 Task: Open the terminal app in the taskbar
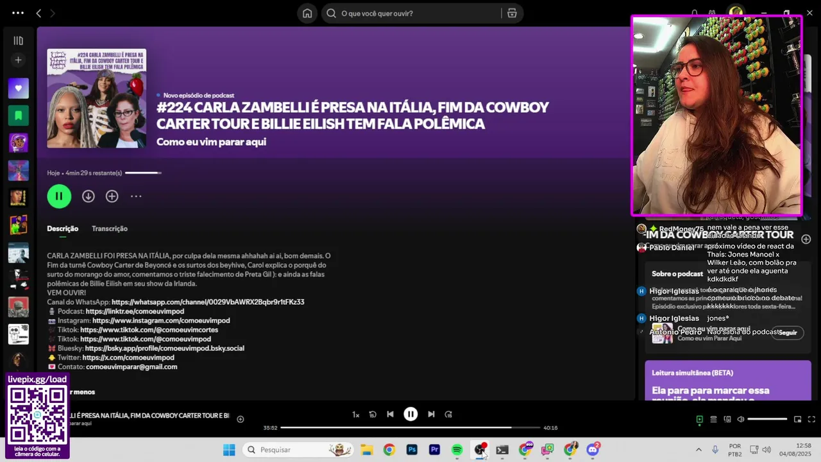pyautogui.click(x=502, y=450)
